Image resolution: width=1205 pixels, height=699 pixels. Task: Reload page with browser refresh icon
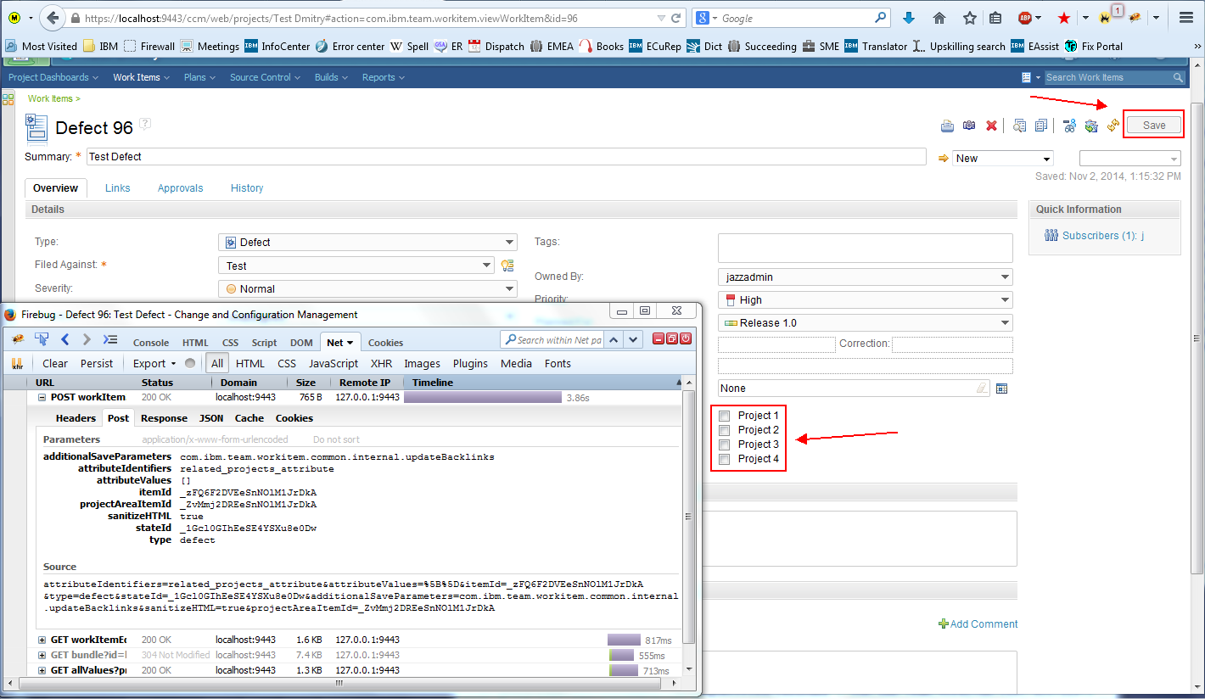click(x=676, y=18)
